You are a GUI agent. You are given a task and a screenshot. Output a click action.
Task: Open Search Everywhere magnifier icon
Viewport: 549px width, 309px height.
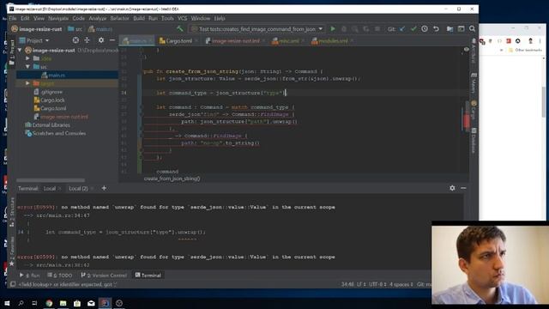[472, 29]
